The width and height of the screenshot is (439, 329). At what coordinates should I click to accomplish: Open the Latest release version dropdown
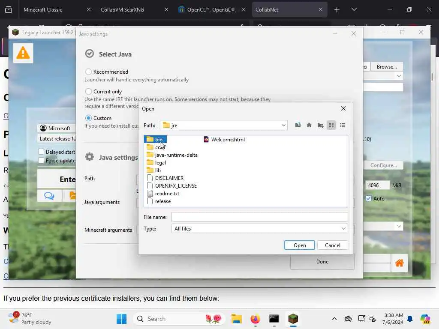pyautogui.click(x=57, y=138)
